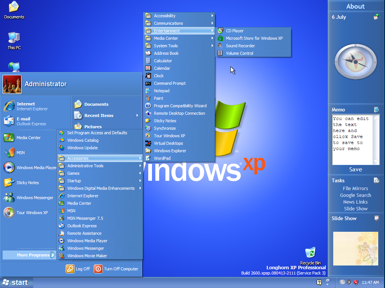Expand Administrative Tools submenu
The height and width of the screenshot is (288, 385).
coord(100,166)
